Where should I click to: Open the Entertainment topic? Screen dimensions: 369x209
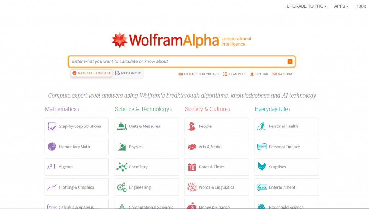[286, 187]
